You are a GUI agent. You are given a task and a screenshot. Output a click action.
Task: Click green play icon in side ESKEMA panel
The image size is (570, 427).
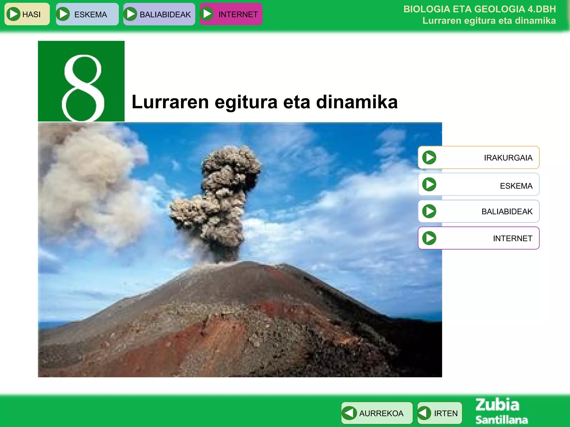coord(429,184)
